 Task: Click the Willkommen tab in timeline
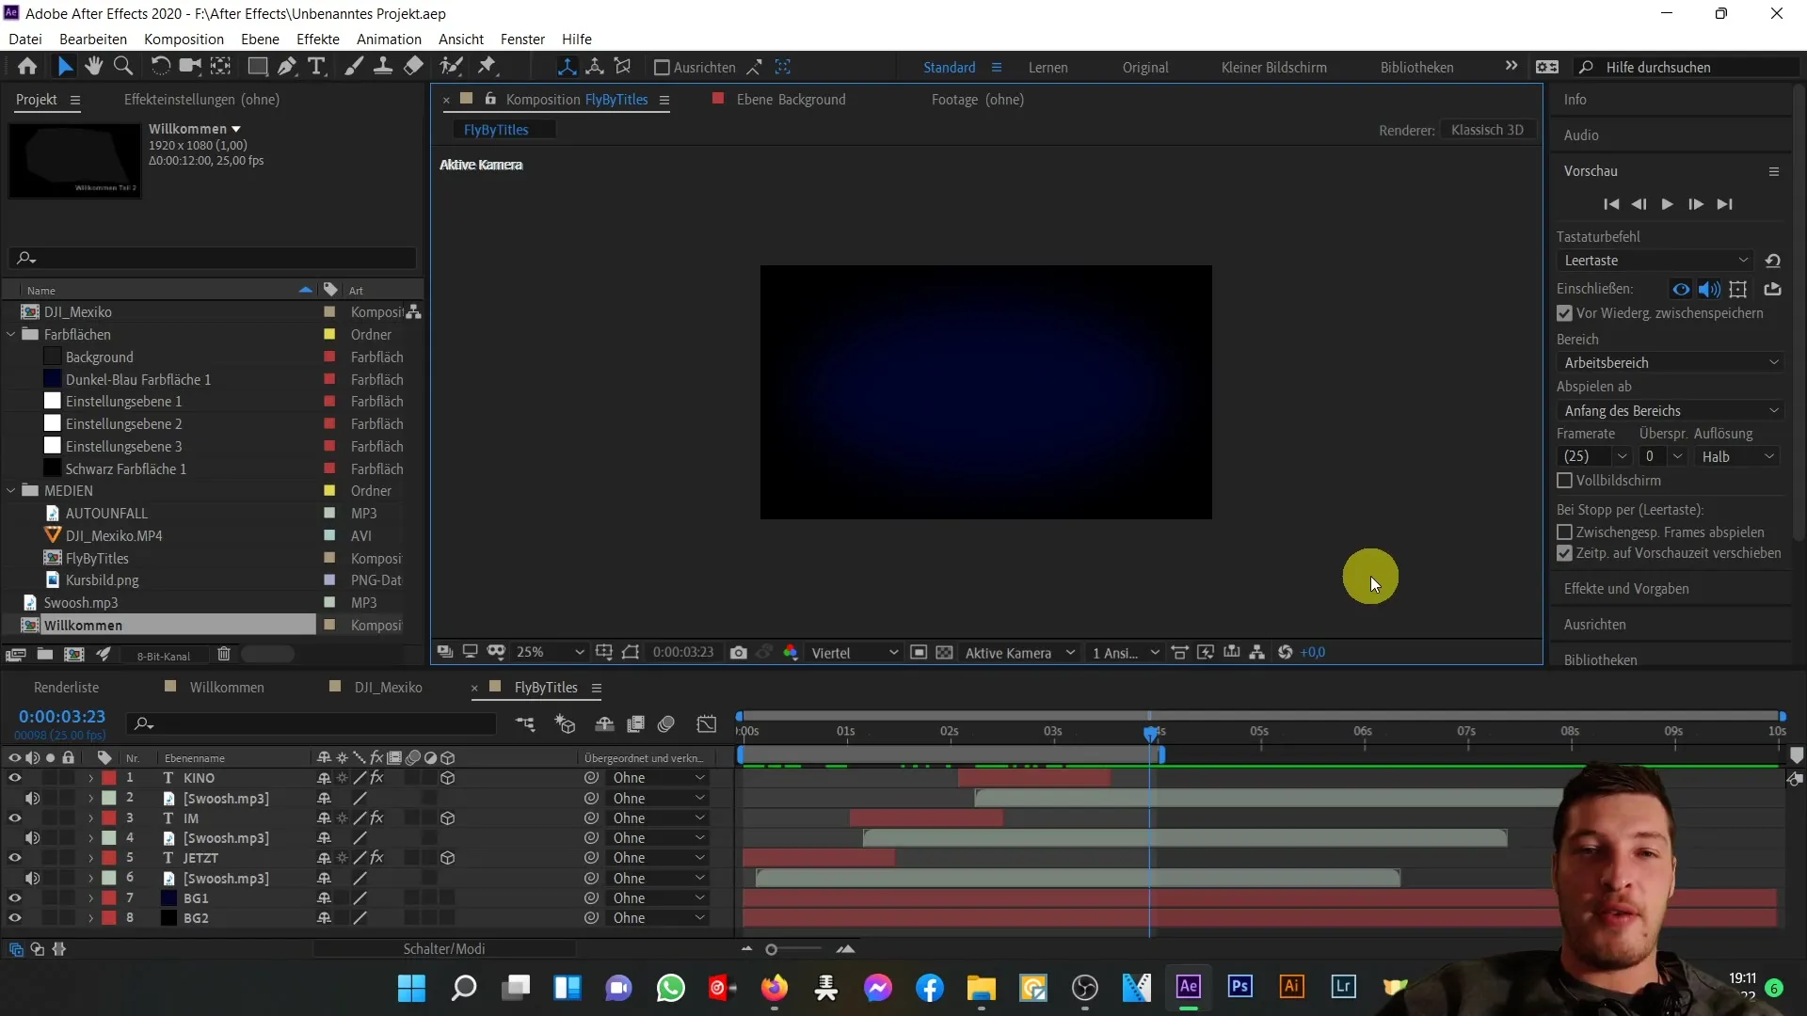(227, 688)
